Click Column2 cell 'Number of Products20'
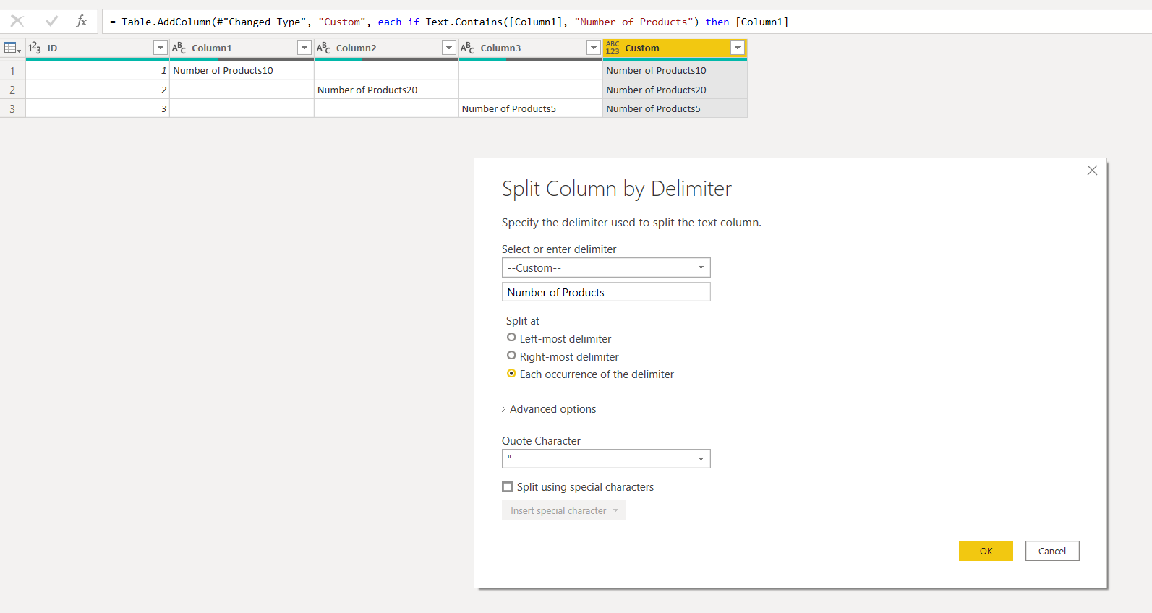 386,90
